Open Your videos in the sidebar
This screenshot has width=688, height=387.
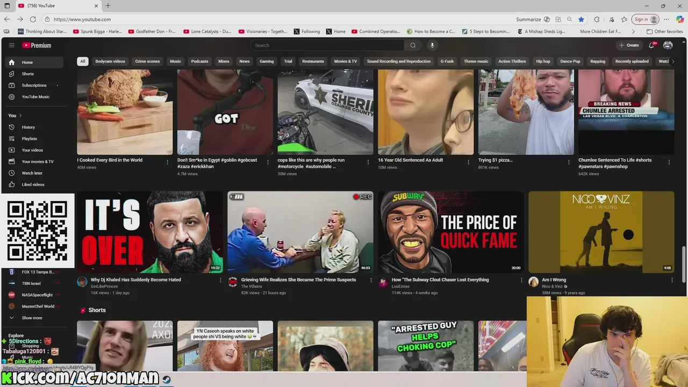34,150
